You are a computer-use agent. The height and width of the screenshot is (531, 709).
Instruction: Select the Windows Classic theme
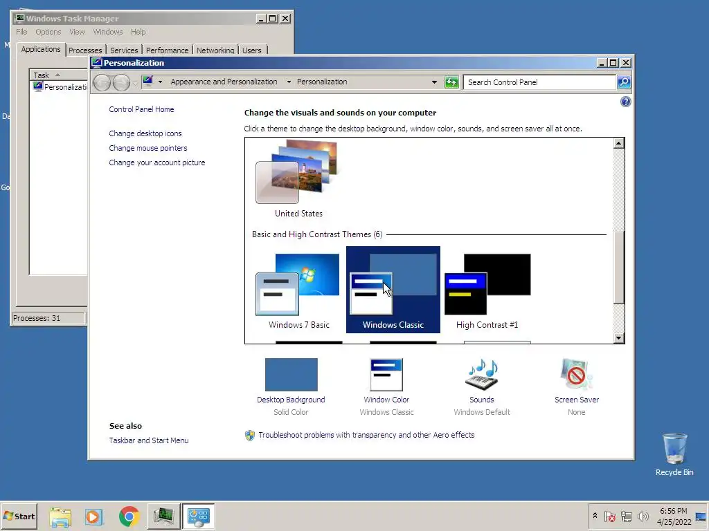(x=393, y=290)
